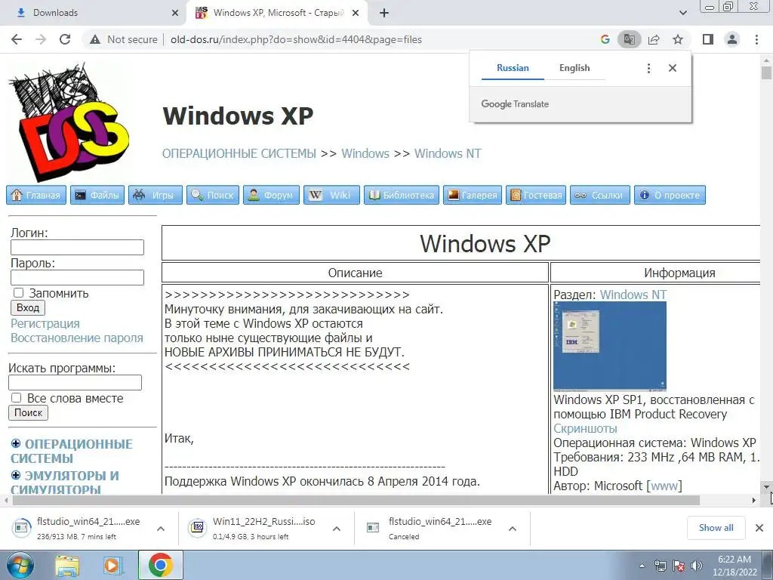Open the Восстановление пароля link
The image size is (773, 580).
[77, 338]
